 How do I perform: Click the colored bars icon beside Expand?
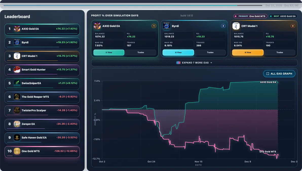click(178, 63)
